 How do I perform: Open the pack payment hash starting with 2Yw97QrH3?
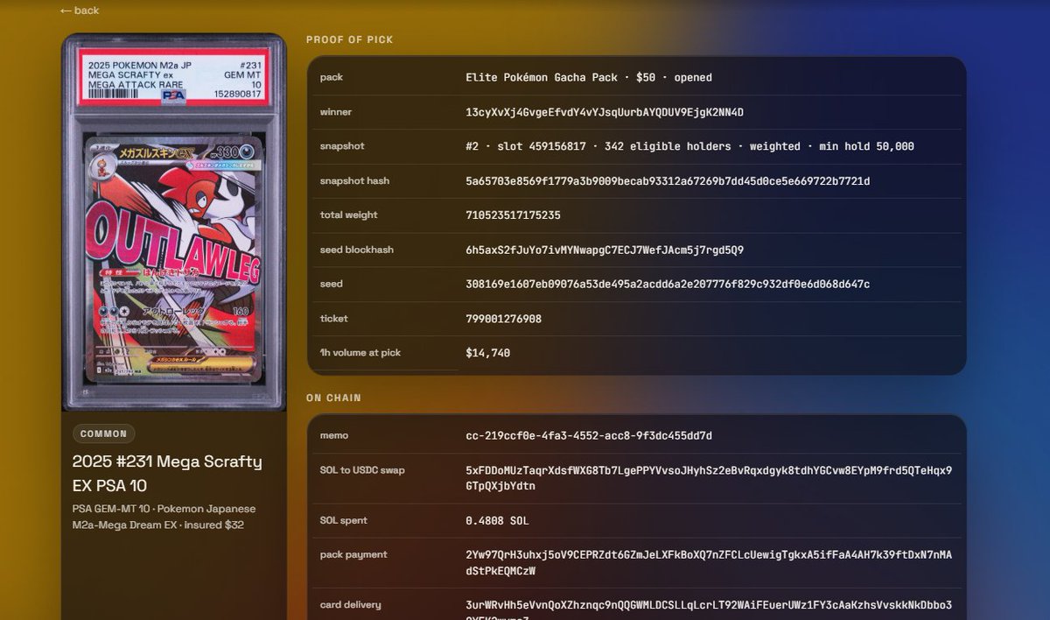tap(709, 563)
